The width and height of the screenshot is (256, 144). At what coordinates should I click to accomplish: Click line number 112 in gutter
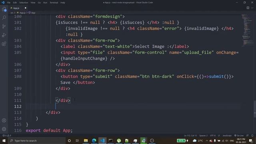tap(18, 106)
